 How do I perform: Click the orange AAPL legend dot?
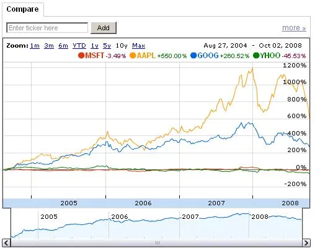click(x=133, y=56)
